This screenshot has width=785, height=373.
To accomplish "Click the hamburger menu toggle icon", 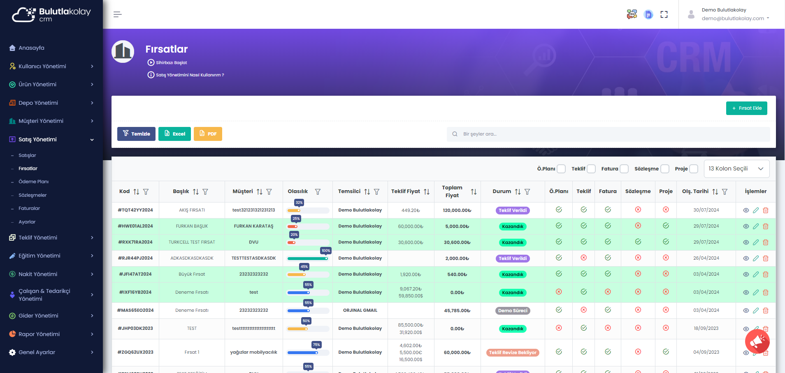I will pyautogui.click(x=117, y=14).
